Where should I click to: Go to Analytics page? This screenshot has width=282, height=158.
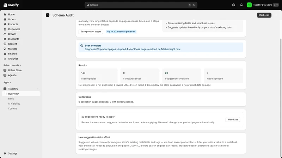tap(13, 59)
